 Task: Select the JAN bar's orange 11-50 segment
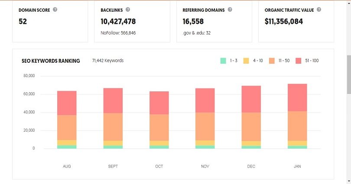coord(297,126)
